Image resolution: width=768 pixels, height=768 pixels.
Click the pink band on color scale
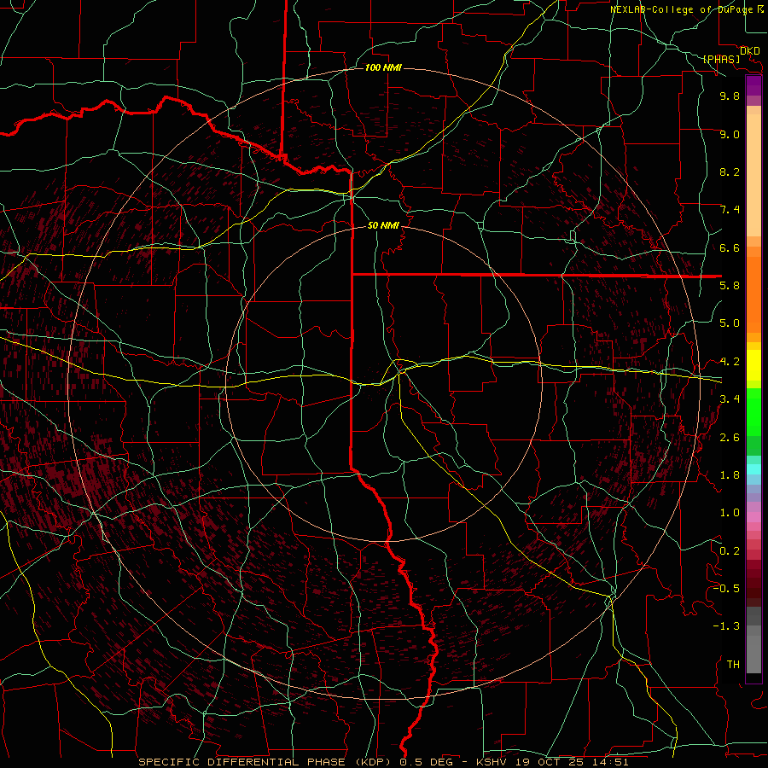753,517
